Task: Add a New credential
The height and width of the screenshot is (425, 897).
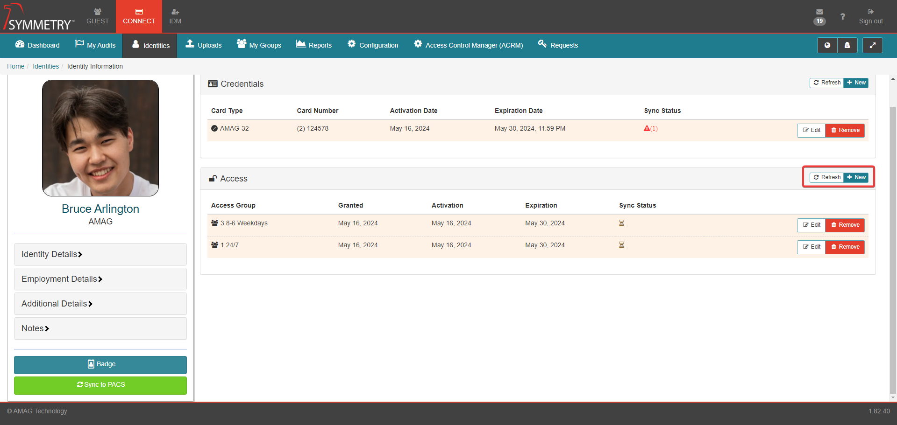Action: click(x=856, y=83)
